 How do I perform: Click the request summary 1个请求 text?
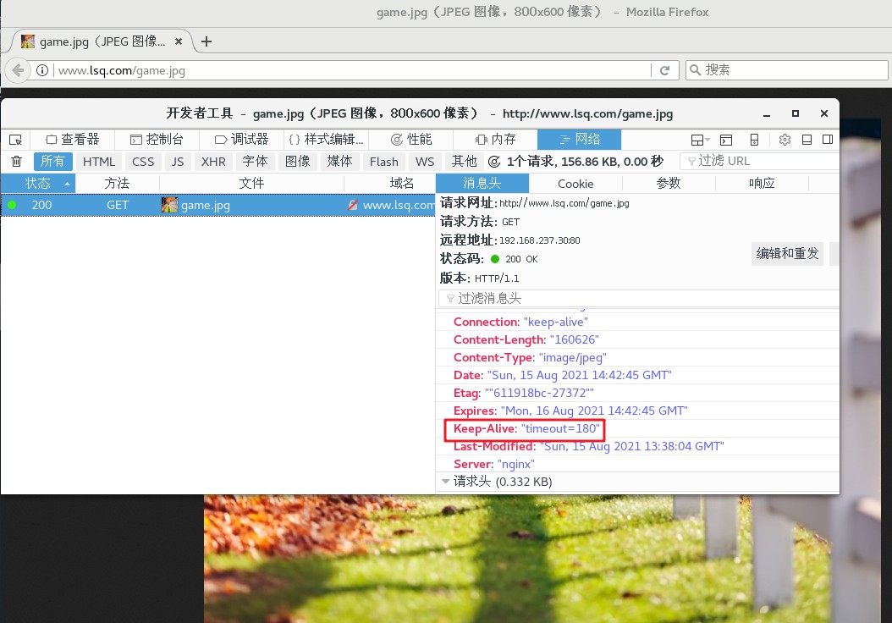click(x=585, y=162)
